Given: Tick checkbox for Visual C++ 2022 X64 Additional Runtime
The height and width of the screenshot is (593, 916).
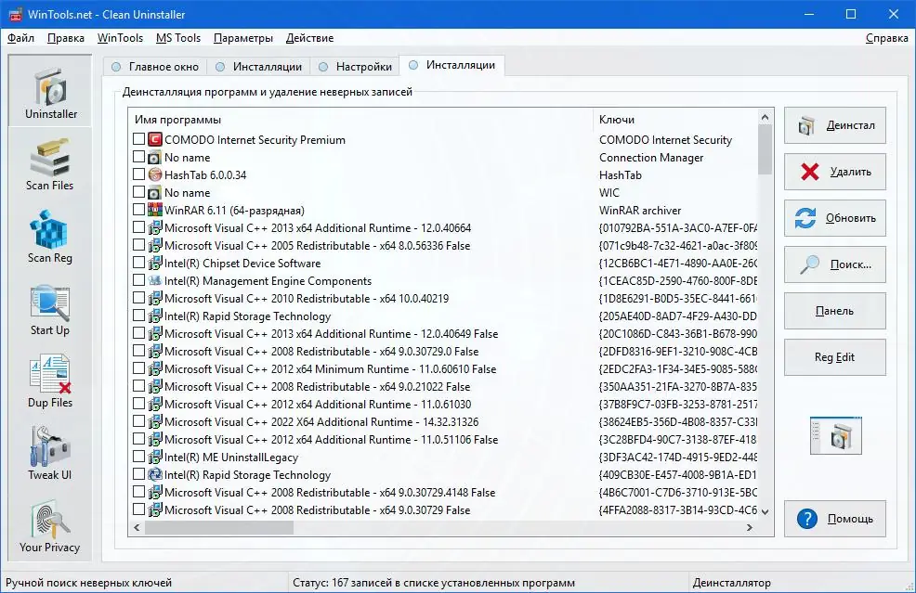Looking at the screenshot, I should [x=138, y=420].
